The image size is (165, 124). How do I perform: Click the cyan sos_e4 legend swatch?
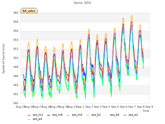coord(29,119)
